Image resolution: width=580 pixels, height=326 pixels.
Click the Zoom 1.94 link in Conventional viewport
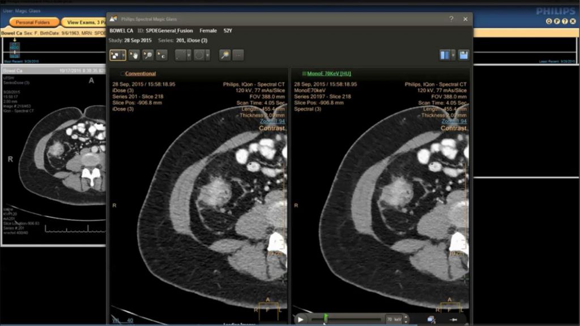coord(272,121)
